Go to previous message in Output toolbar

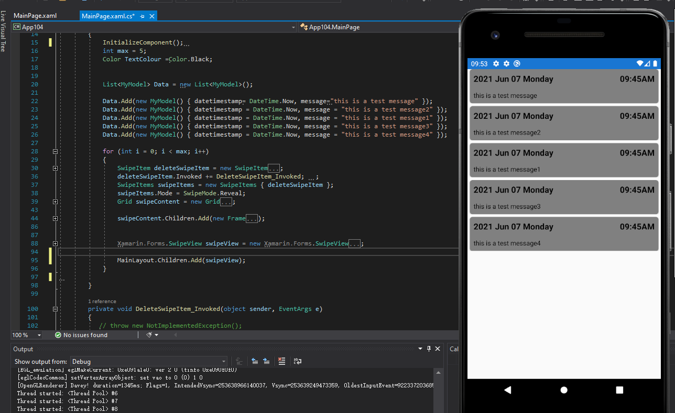[x=255, y=361]
